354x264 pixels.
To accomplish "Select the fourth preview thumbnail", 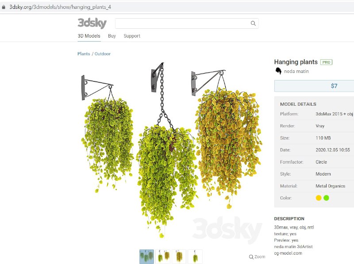I will pos(195,256).
